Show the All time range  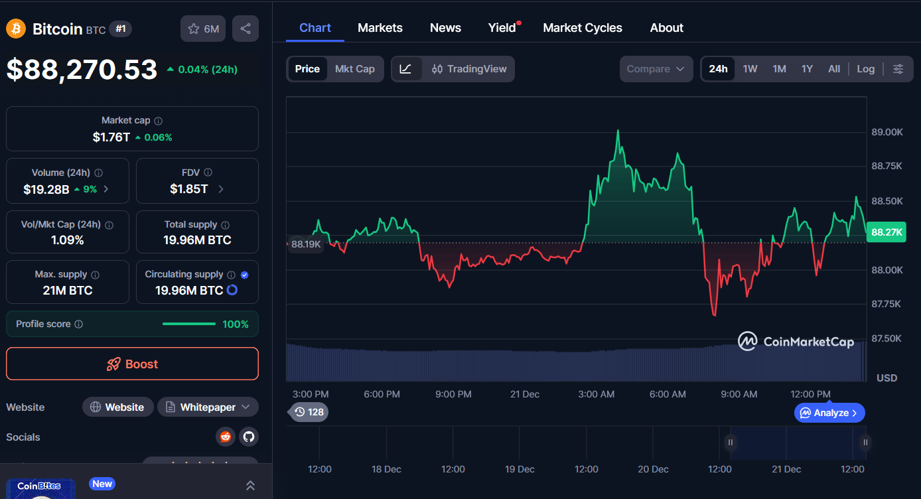(834, 69)
